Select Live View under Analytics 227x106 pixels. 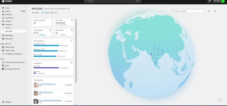pyautogui.click(x=14, y=31)
